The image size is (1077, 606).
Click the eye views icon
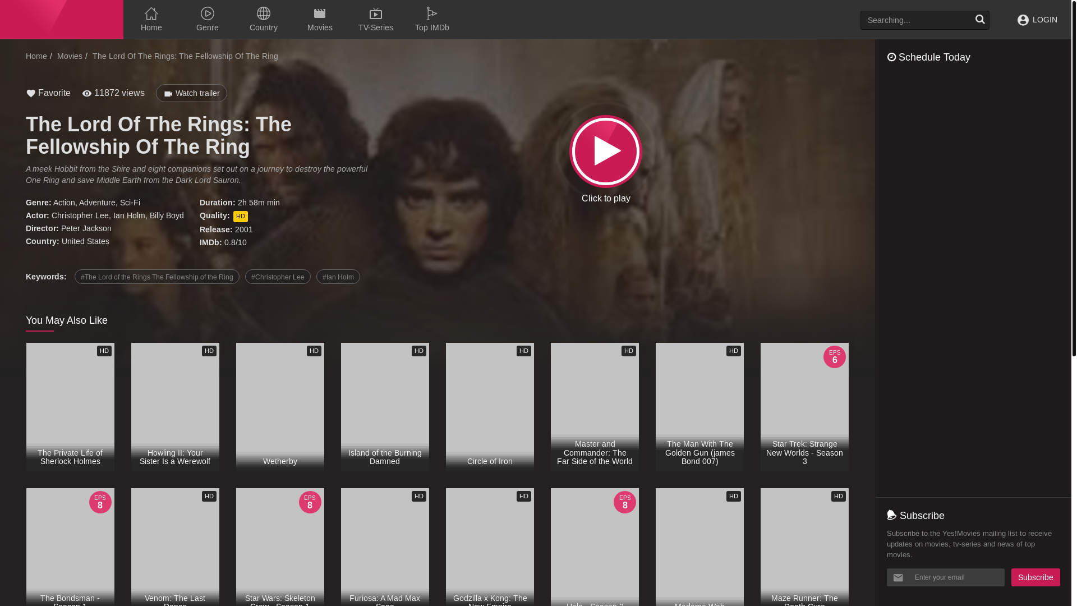87,94
